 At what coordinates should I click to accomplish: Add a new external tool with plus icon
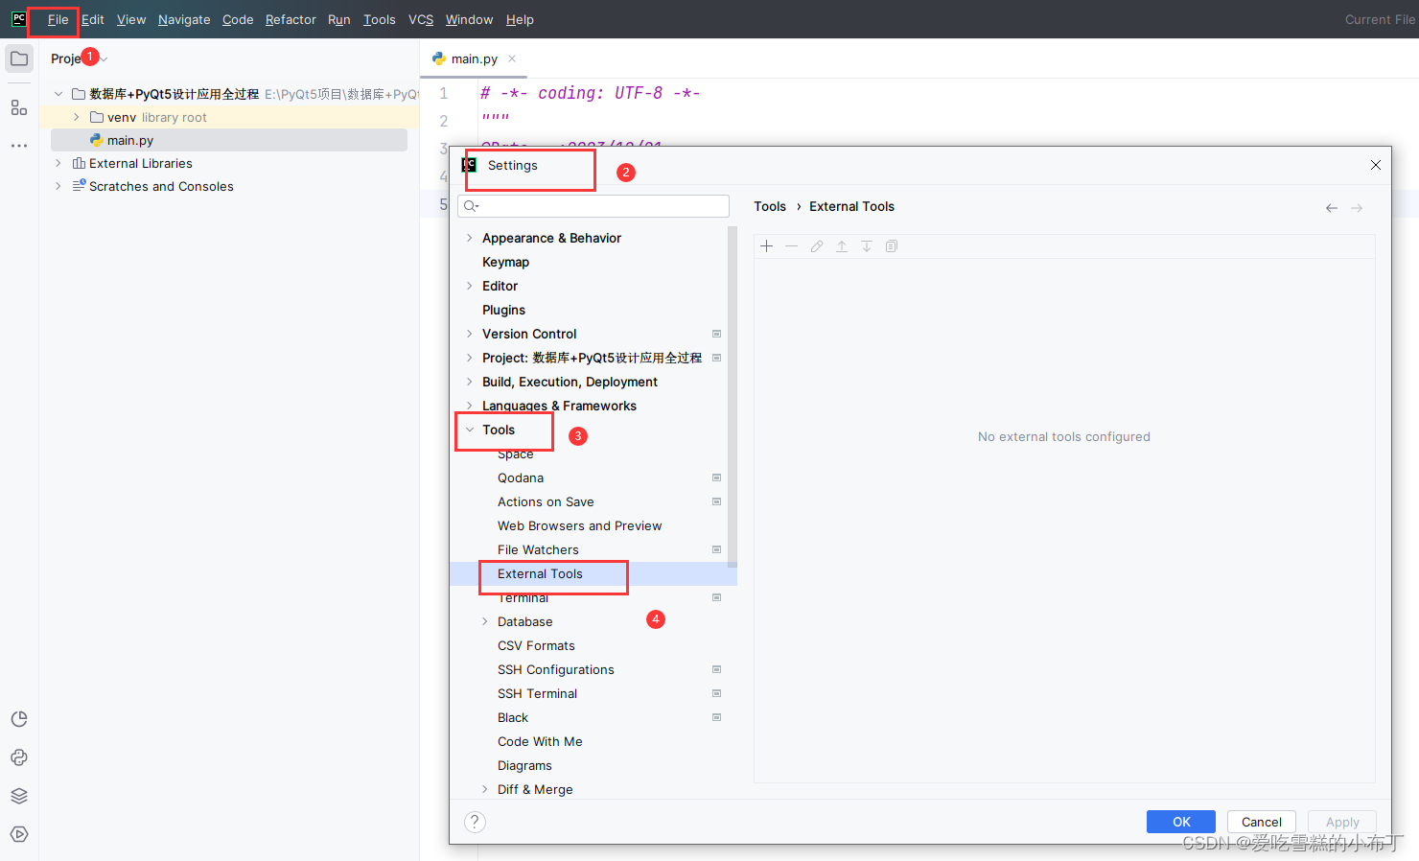tap(767, 246)
